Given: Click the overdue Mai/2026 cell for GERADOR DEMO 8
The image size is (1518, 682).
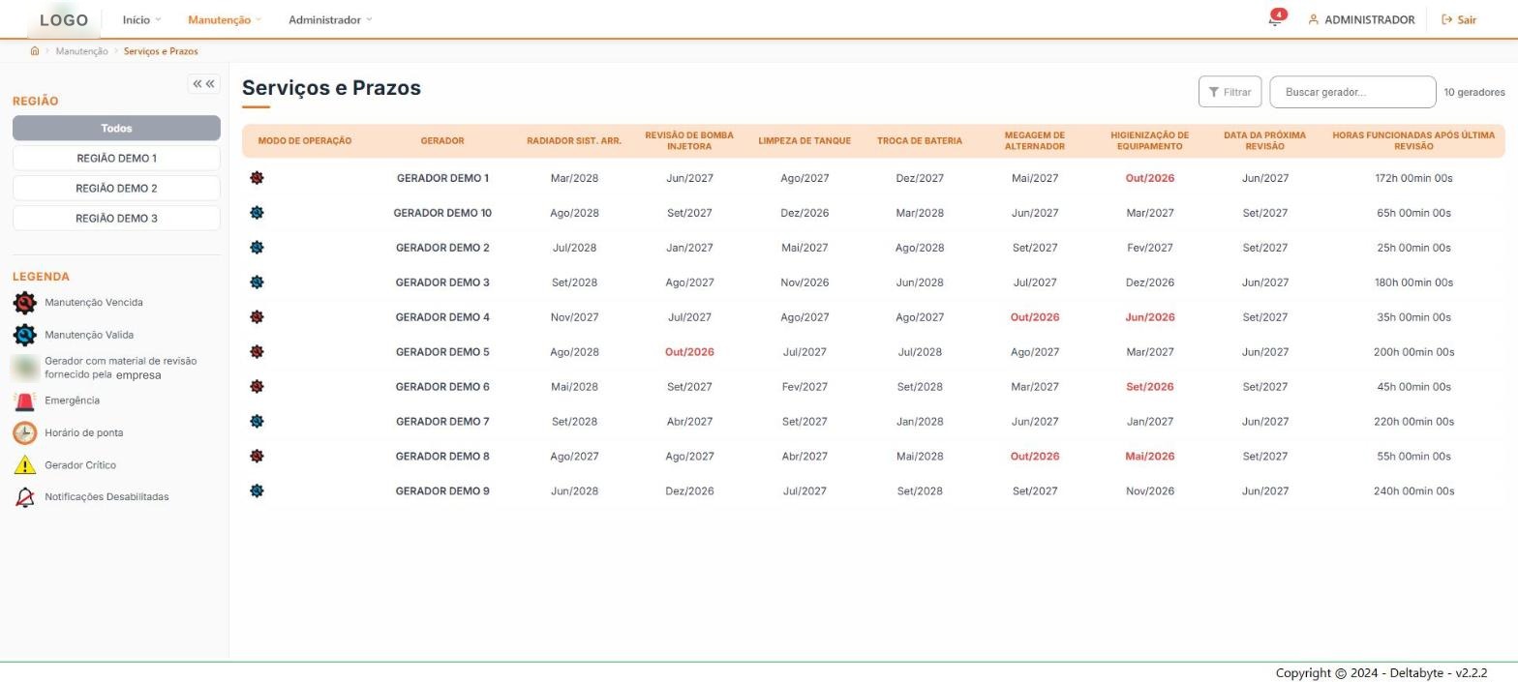Looking at the screenshot, I should [1150, 457].
